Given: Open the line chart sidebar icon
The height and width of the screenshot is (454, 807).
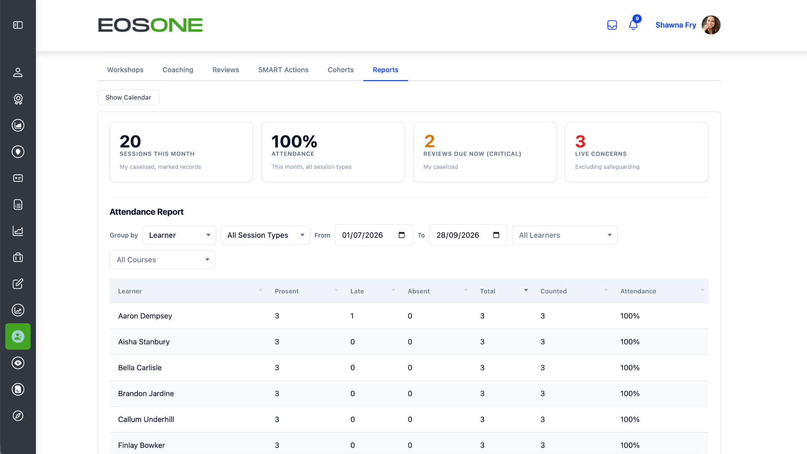Looking at the screenshot, I should pos(18,231).
